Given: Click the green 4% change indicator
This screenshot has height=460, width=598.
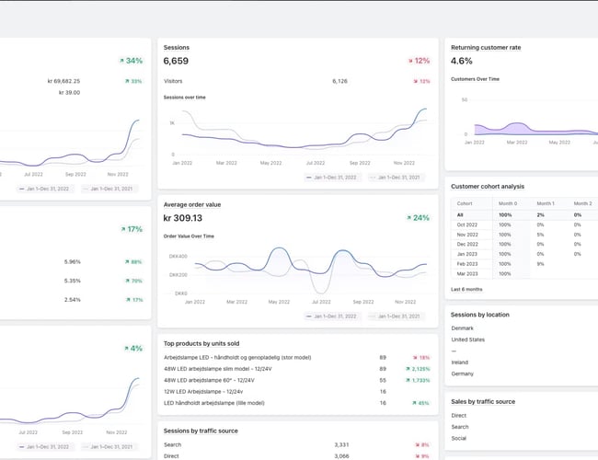Looking at the screenshot, I should [133, 349].
